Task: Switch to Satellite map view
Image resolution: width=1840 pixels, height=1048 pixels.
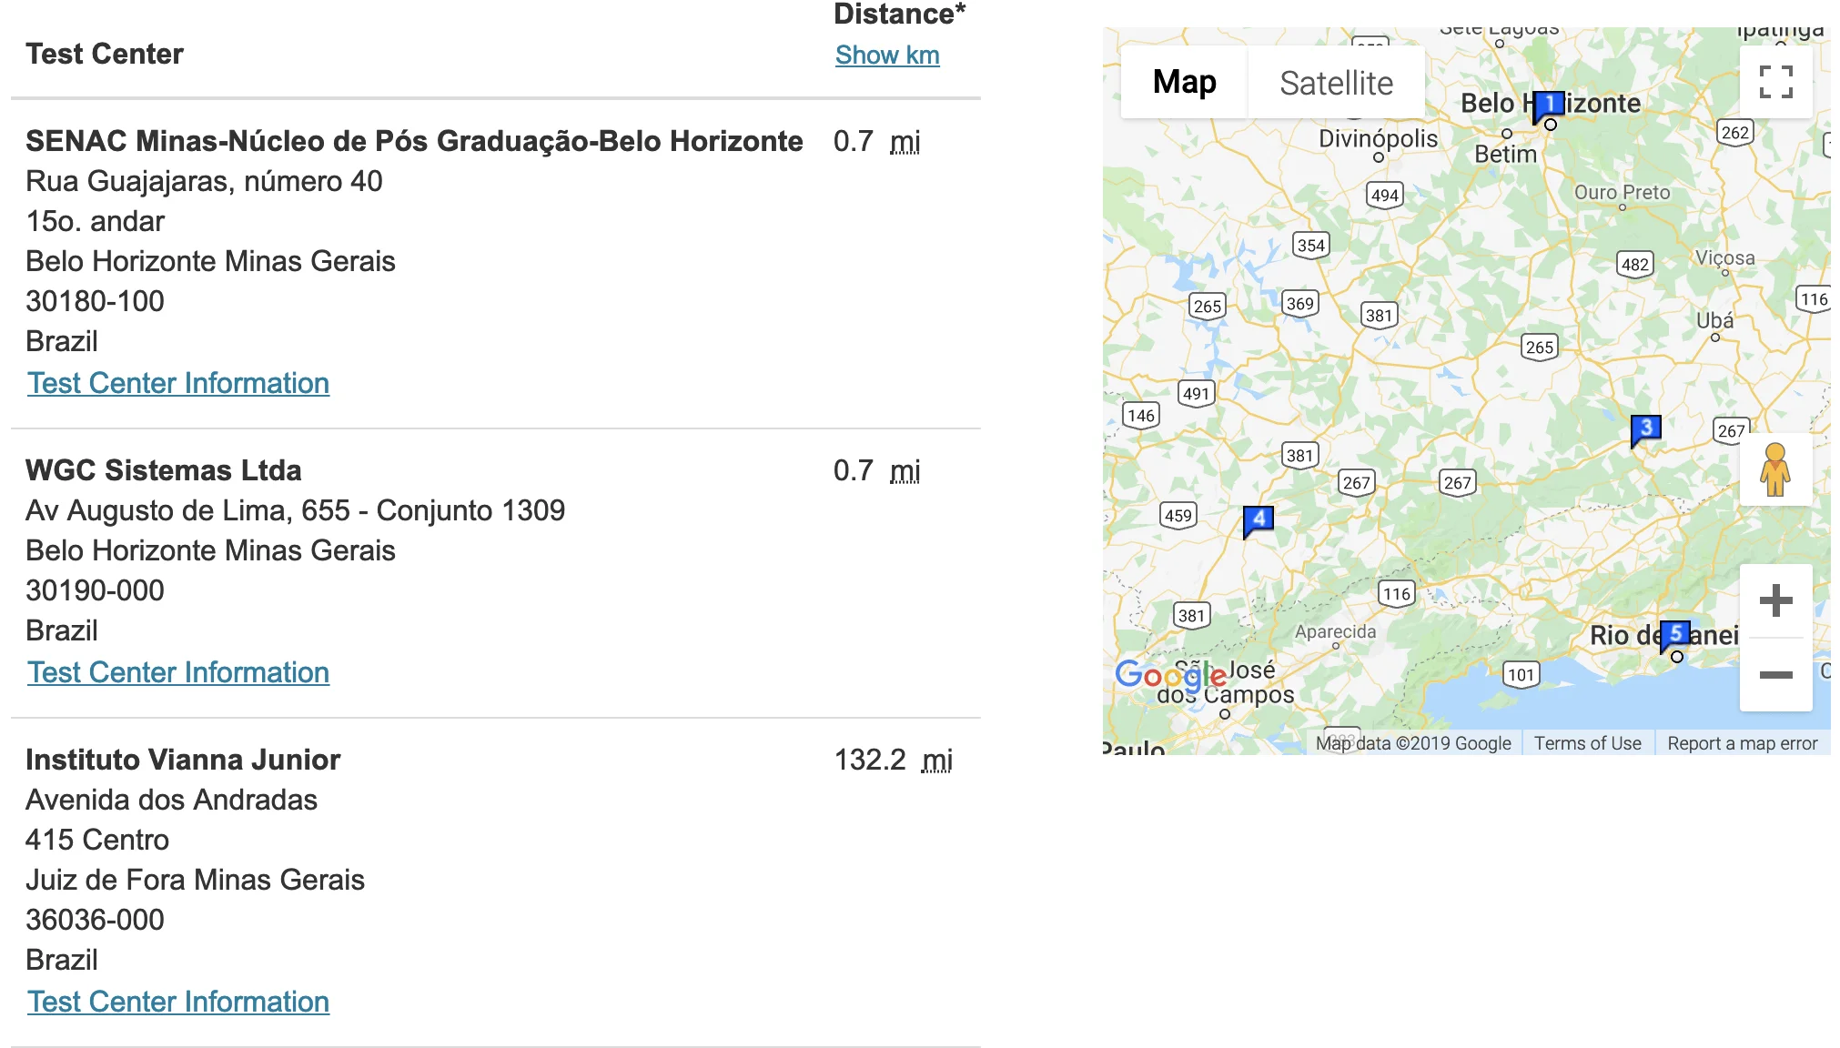Action: 1336,83
